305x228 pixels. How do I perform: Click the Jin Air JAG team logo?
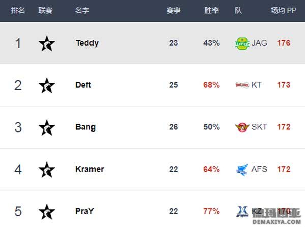(242, 44)
